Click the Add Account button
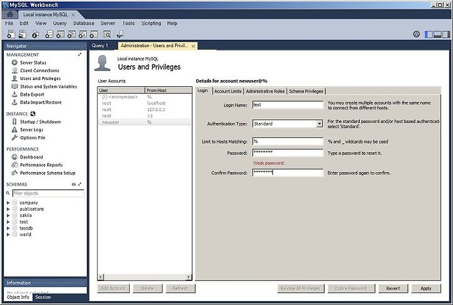 coord(113,288)
